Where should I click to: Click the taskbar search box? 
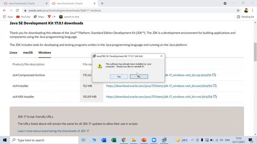pyautogui.click(x=44, y=140)
